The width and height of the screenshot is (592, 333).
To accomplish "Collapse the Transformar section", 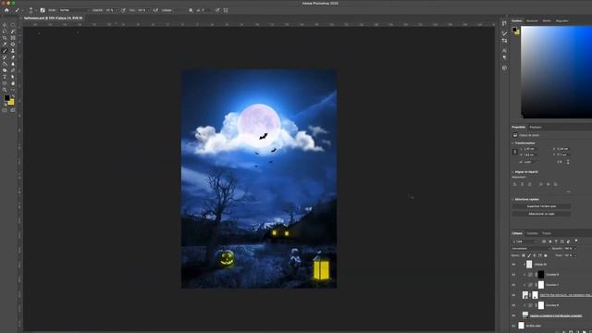I will [512, 143].
